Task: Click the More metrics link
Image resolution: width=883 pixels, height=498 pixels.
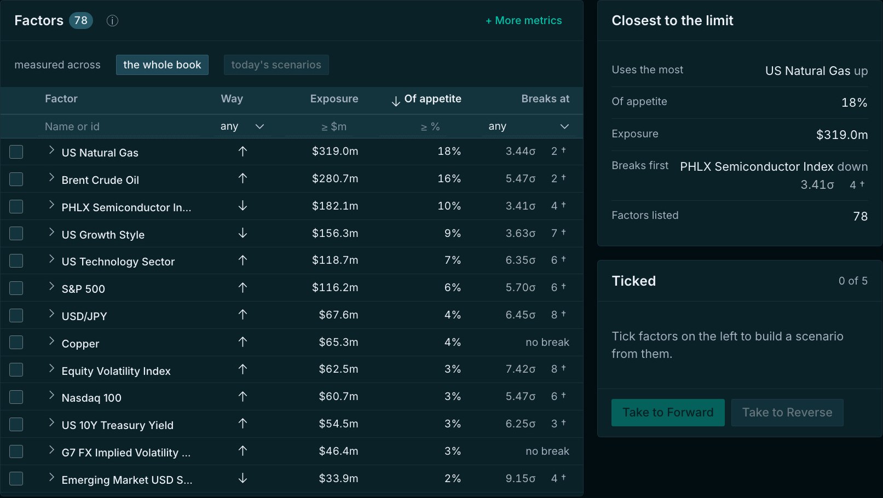Action: click(x=524, y=20)
